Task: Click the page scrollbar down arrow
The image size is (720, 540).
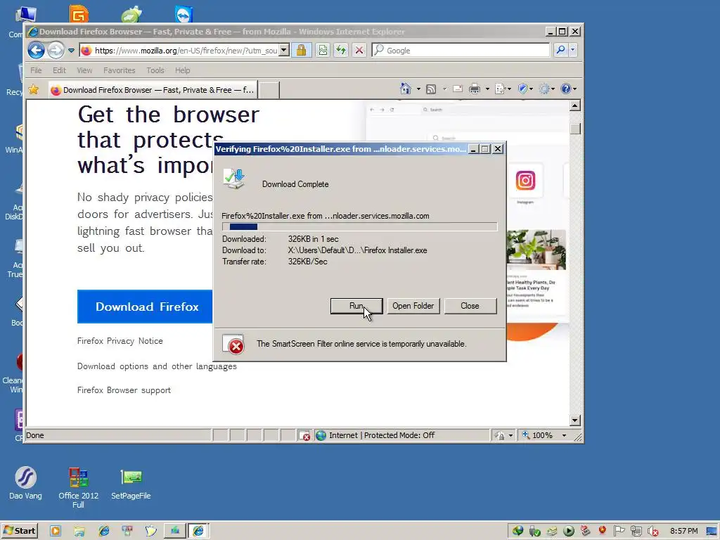Action: pos(575,420)
